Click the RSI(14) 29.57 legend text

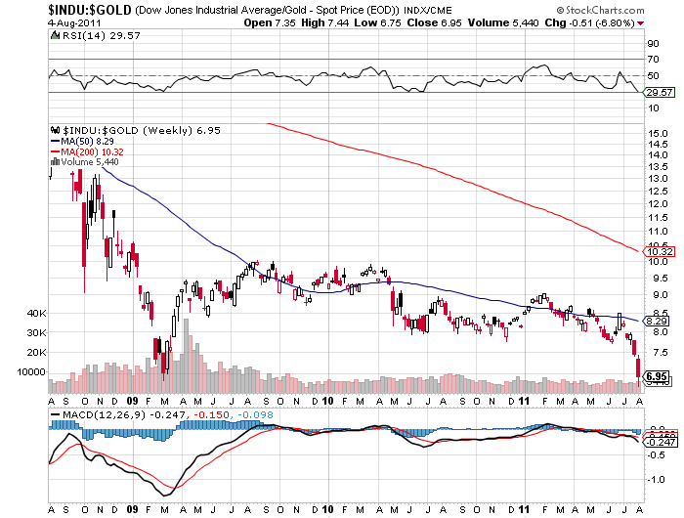(x=102, y=36)
